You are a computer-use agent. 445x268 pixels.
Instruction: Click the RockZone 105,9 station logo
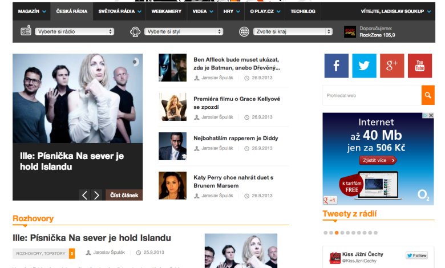350,32
